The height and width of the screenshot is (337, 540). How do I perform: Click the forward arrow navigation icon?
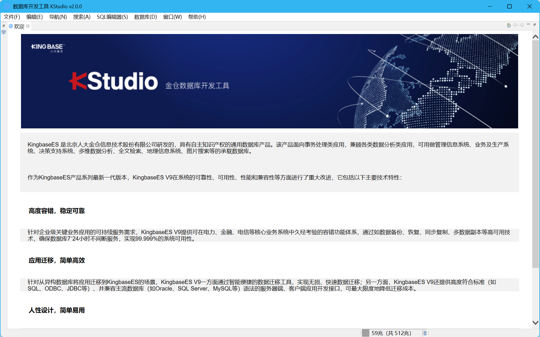click(x=522, y=25)
